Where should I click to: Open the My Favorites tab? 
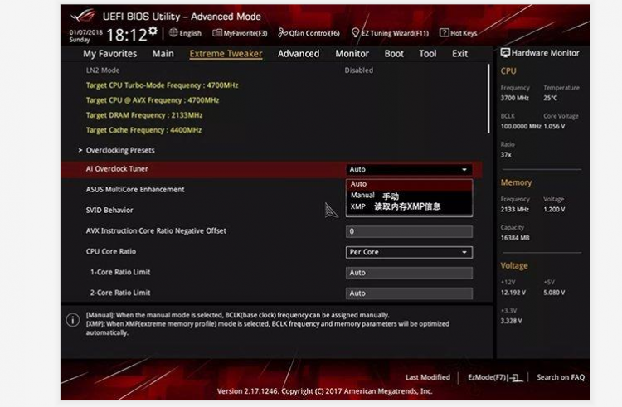coord(109,54)
